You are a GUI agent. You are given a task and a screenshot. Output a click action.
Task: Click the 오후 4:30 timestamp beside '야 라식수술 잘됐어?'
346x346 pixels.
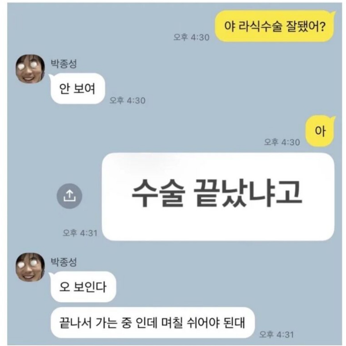tap(191, 37)
